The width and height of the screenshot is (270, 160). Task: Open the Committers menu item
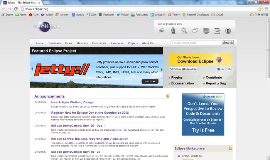(x=99, y=43)
